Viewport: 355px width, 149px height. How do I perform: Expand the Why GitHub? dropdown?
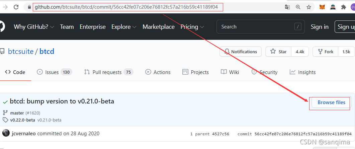[x=34, y=27]
